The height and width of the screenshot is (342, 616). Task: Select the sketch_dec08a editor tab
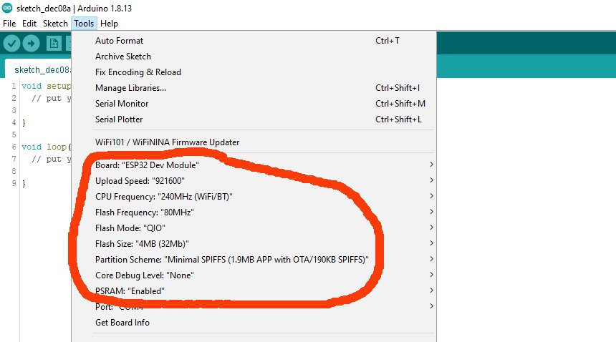[x=39, y=70]
